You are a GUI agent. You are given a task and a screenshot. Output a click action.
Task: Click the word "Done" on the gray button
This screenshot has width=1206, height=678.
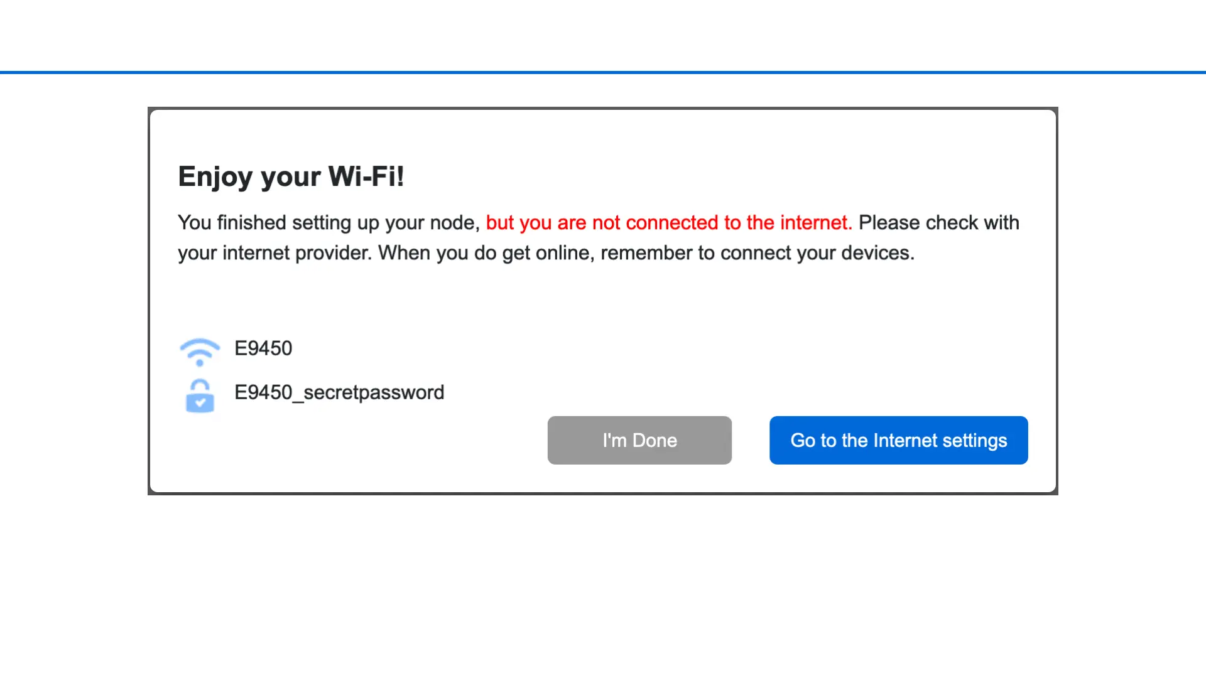[x=655, y=440]
